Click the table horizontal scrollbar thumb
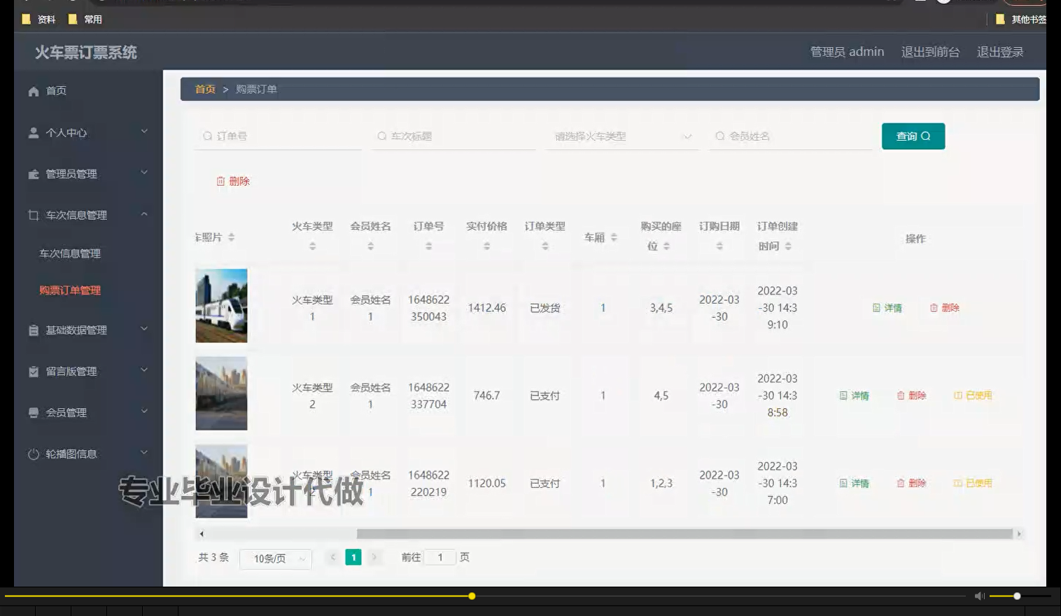 [x=684, y=534]
